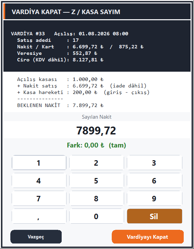This screenshot has height=249, width=194.
Task: Cancel with the Vazgeç button
Action: tap(36, 237)
